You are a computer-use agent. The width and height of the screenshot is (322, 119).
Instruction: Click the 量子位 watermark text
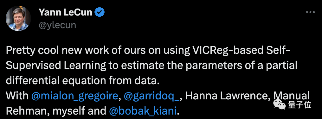(x=299, y=105)
